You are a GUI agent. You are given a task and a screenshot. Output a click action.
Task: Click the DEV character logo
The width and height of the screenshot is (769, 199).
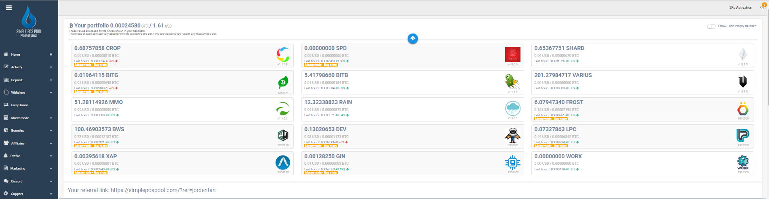(512, 135)
